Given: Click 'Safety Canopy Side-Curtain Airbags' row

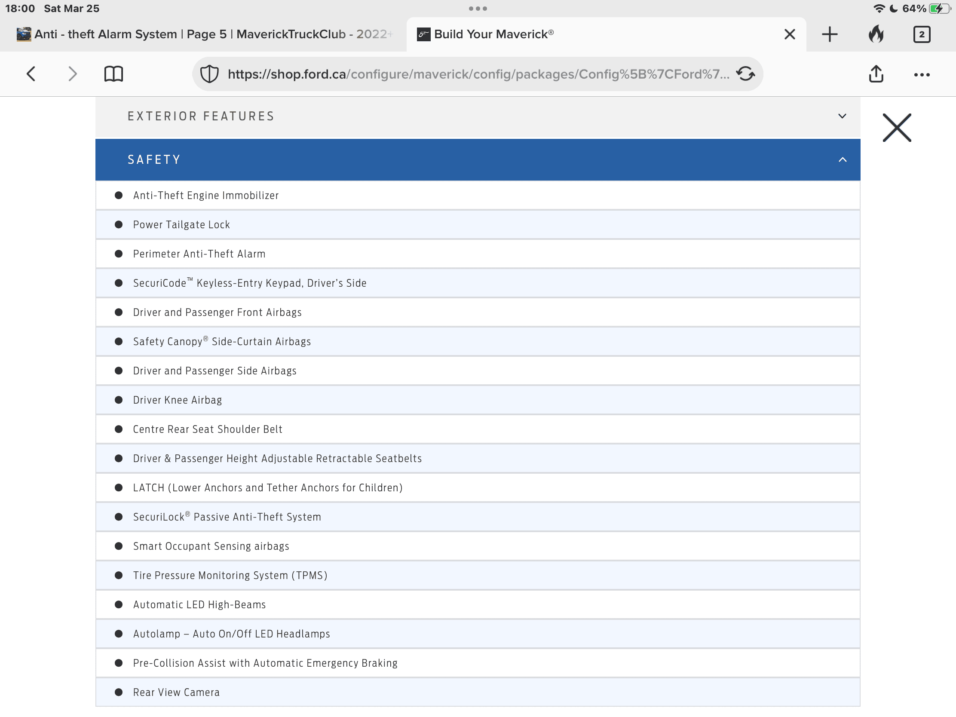Looking at the screenshot, I should point(478,341).
